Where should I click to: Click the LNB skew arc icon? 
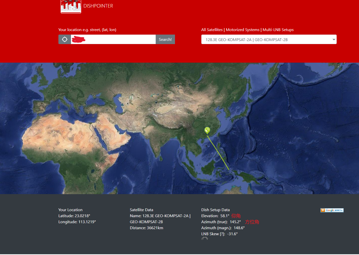click(x=205, y=238)
